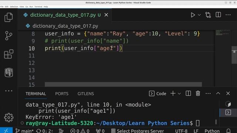Open remote window button in status bar
Viewport: 237px width, 133px height.
6,130
